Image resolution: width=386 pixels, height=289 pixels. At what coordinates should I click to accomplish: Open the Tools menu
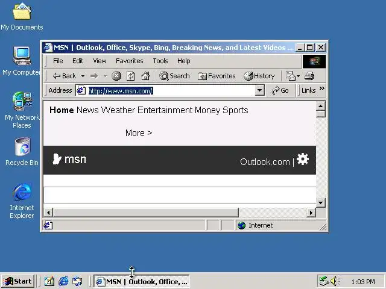160,61
